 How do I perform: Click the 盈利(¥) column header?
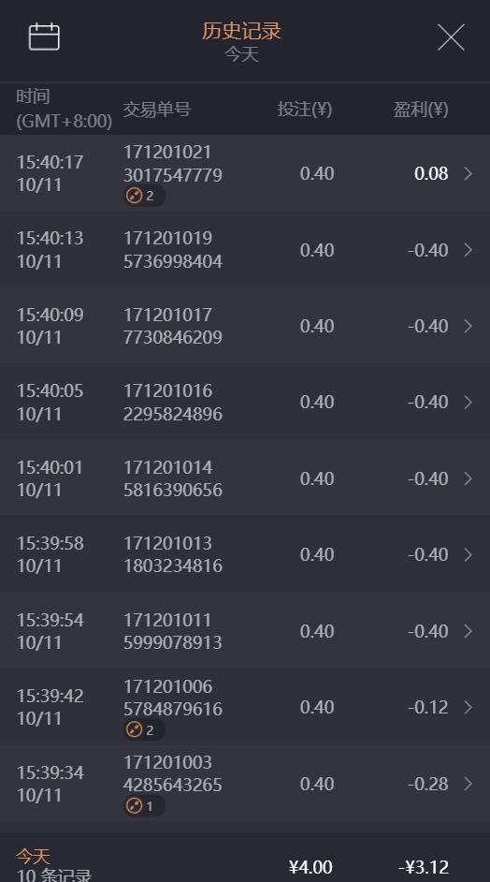pyautogui.click(x=420, y=110)
